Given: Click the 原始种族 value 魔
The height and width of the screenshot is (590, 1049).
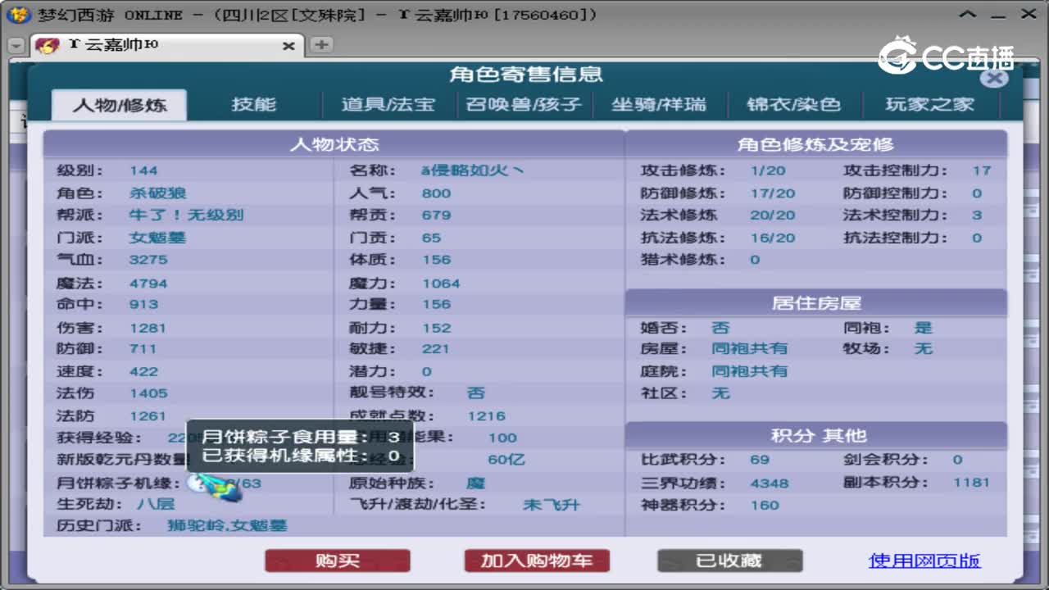Looking at the screenshot, I should tap(475, 483).
